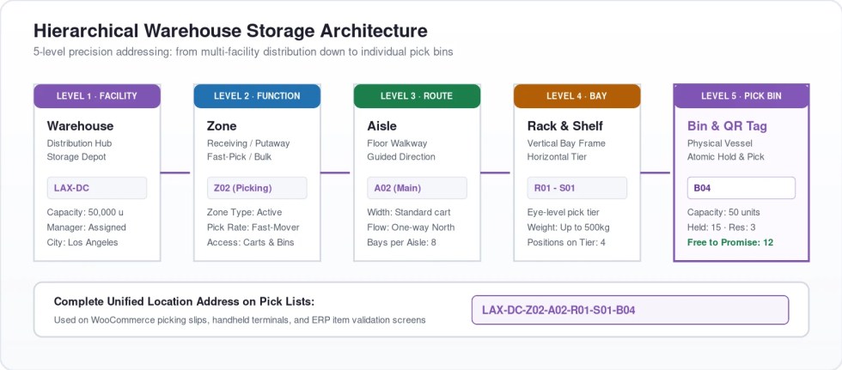Click Eye-level pick tier line
Screen dimensions: 842x370
pos(564,212)
